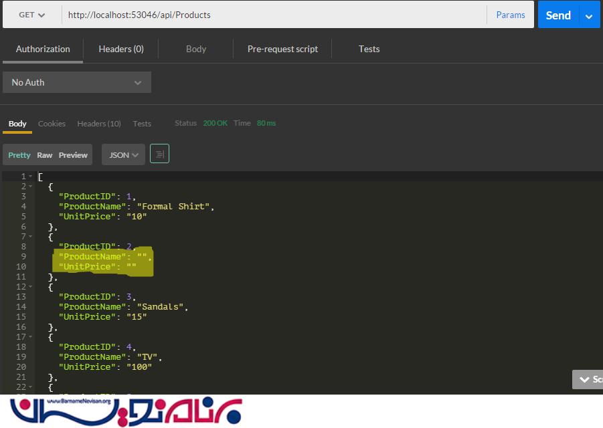The image size is (603, 428).
Task: Click the Params button
Action: click(510, 15)
